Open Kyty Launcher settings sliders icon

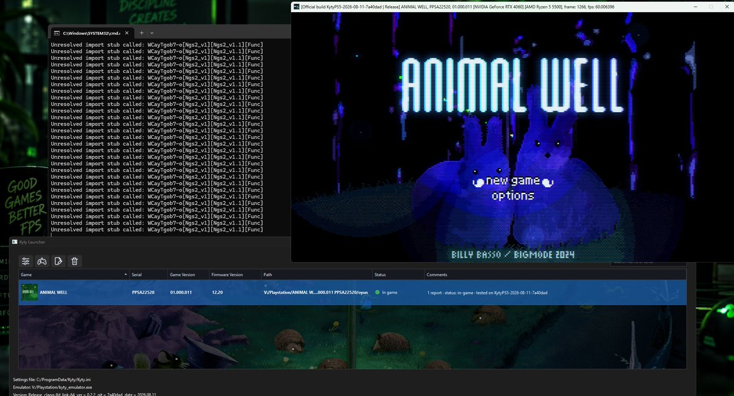26,261
